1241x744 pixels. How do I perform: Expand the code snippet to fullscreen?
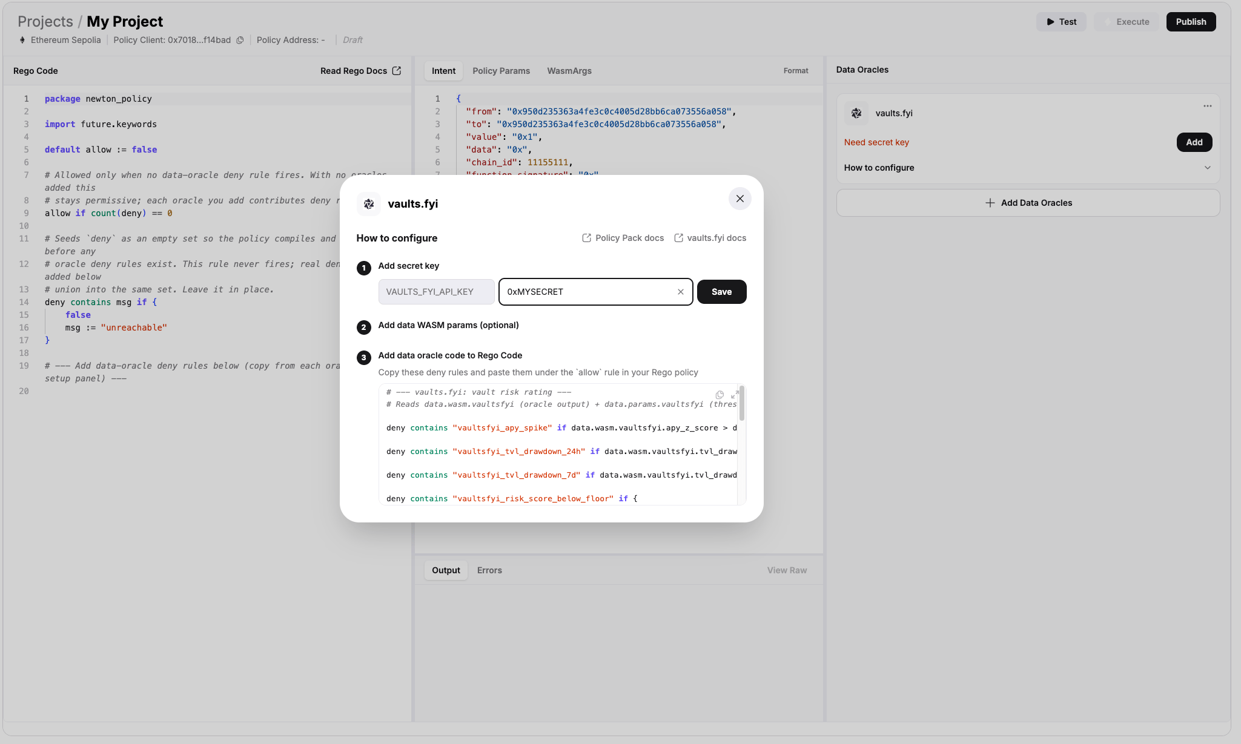click(x=734, y=395)
